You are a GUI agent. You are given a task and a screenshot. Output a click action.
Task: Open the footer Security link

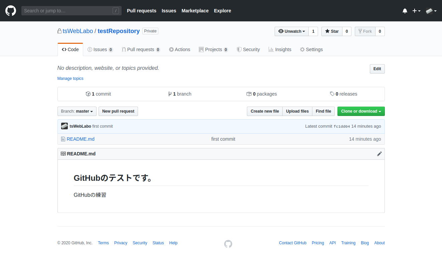click(140, 243)
